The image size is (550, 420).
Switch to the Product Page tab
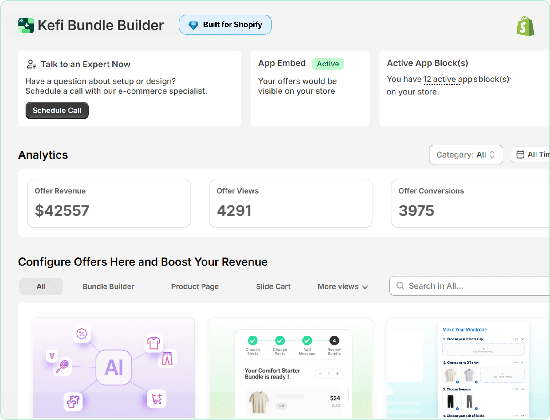click(x=195, y=286)
